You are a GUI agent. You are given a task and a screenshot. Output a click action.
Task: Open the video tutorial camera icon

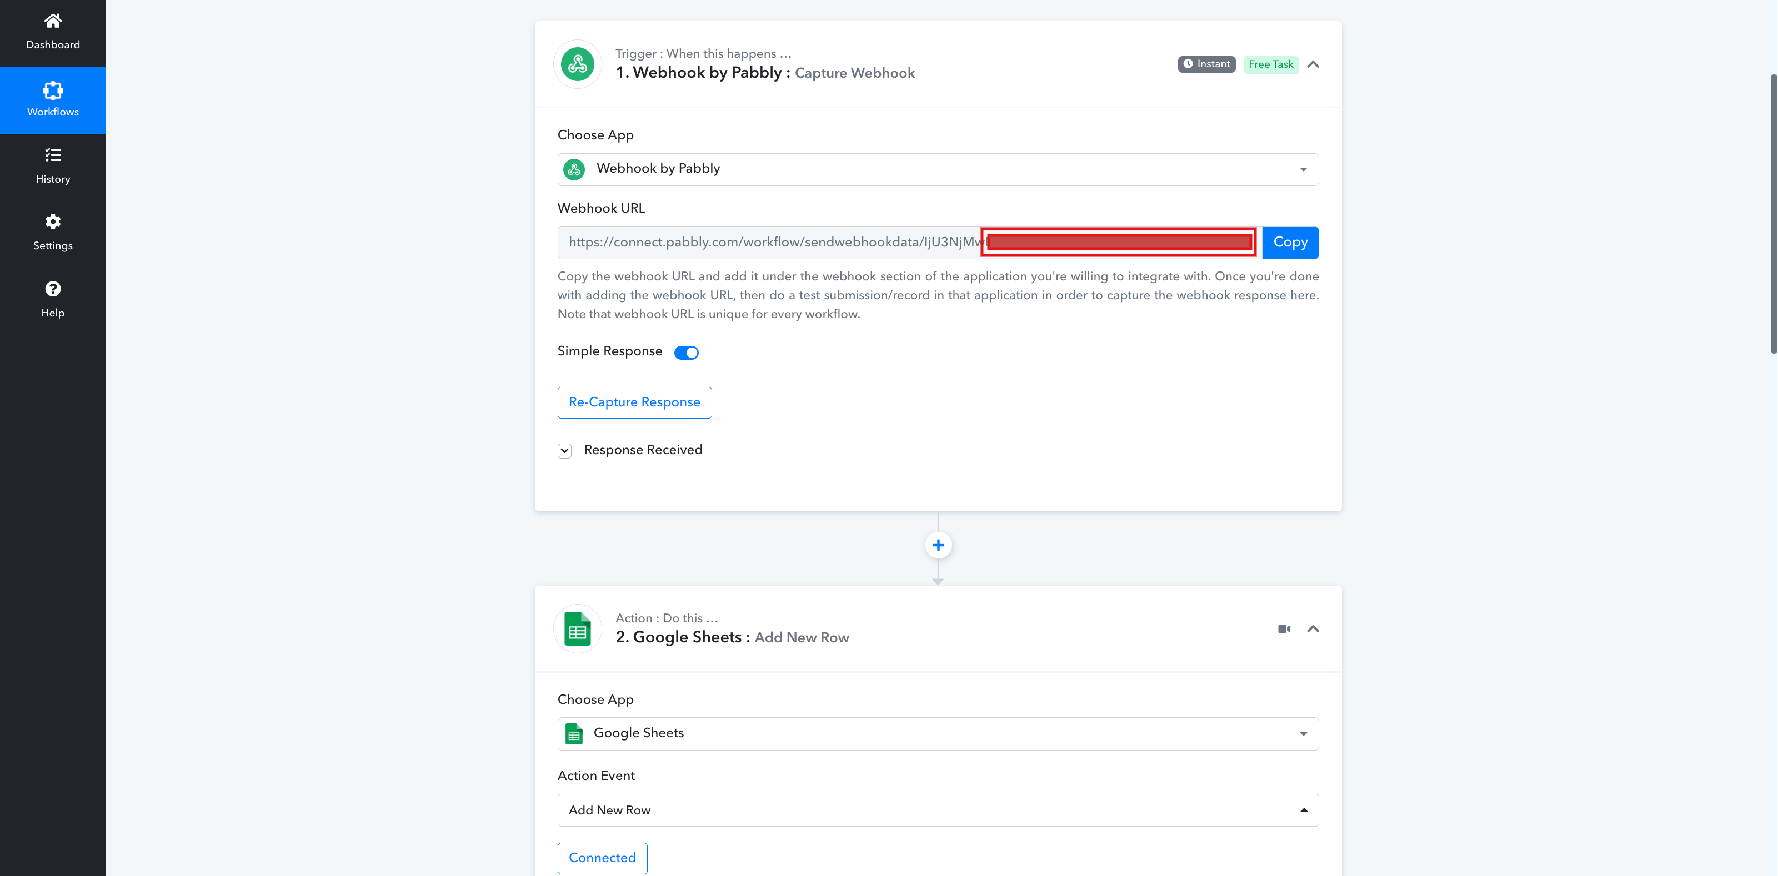[x=1284, y=628]
